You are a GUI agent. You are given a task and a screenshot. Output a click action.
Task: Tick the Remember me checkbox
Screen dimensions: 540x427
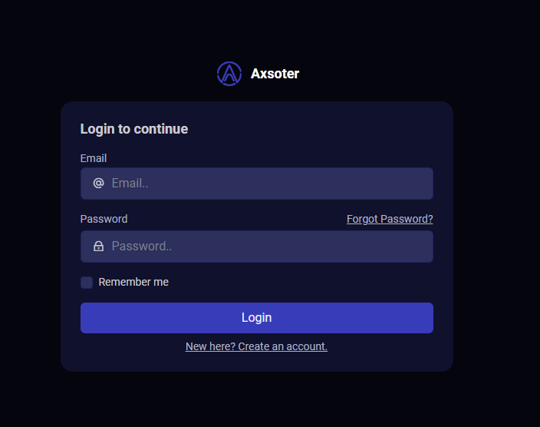click(x=87, y=283)
